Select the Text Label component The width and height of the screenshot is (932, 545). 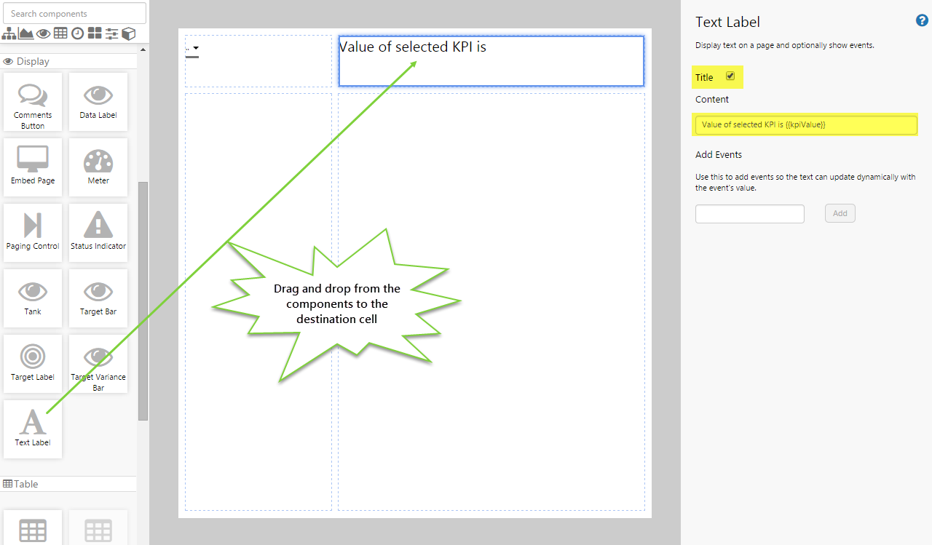point(32,428)
